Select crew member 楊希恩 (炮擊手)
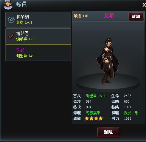This screenshot has width=146, height=142. click(x=38, y=36)
